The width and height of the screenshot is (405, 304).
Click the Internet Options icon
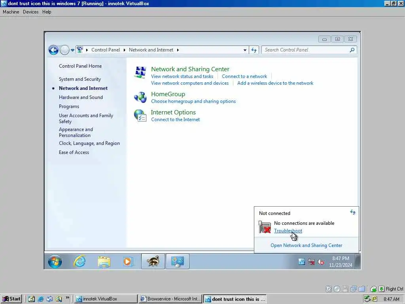(x=140, y=115)
